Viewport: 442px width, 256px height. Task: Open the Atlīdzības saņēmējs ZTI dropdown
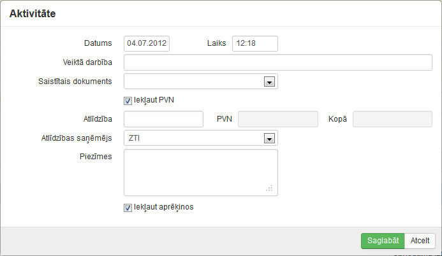194,138
